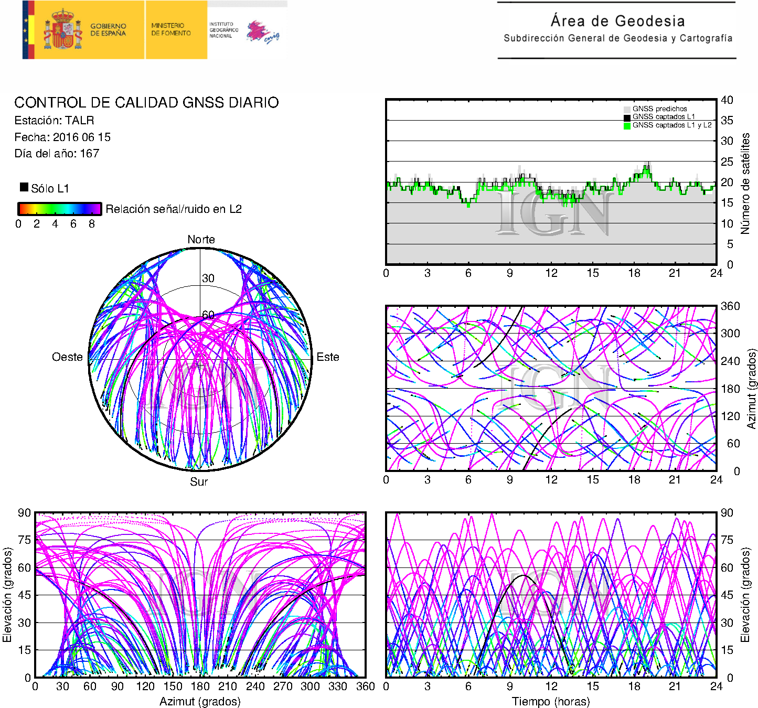Click the Tiempo (horas) axis label
Screen dimensions: 758x708
click(550, 701)
